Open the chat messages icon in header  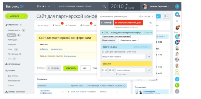pyautogui.click(x=38, y=6)
